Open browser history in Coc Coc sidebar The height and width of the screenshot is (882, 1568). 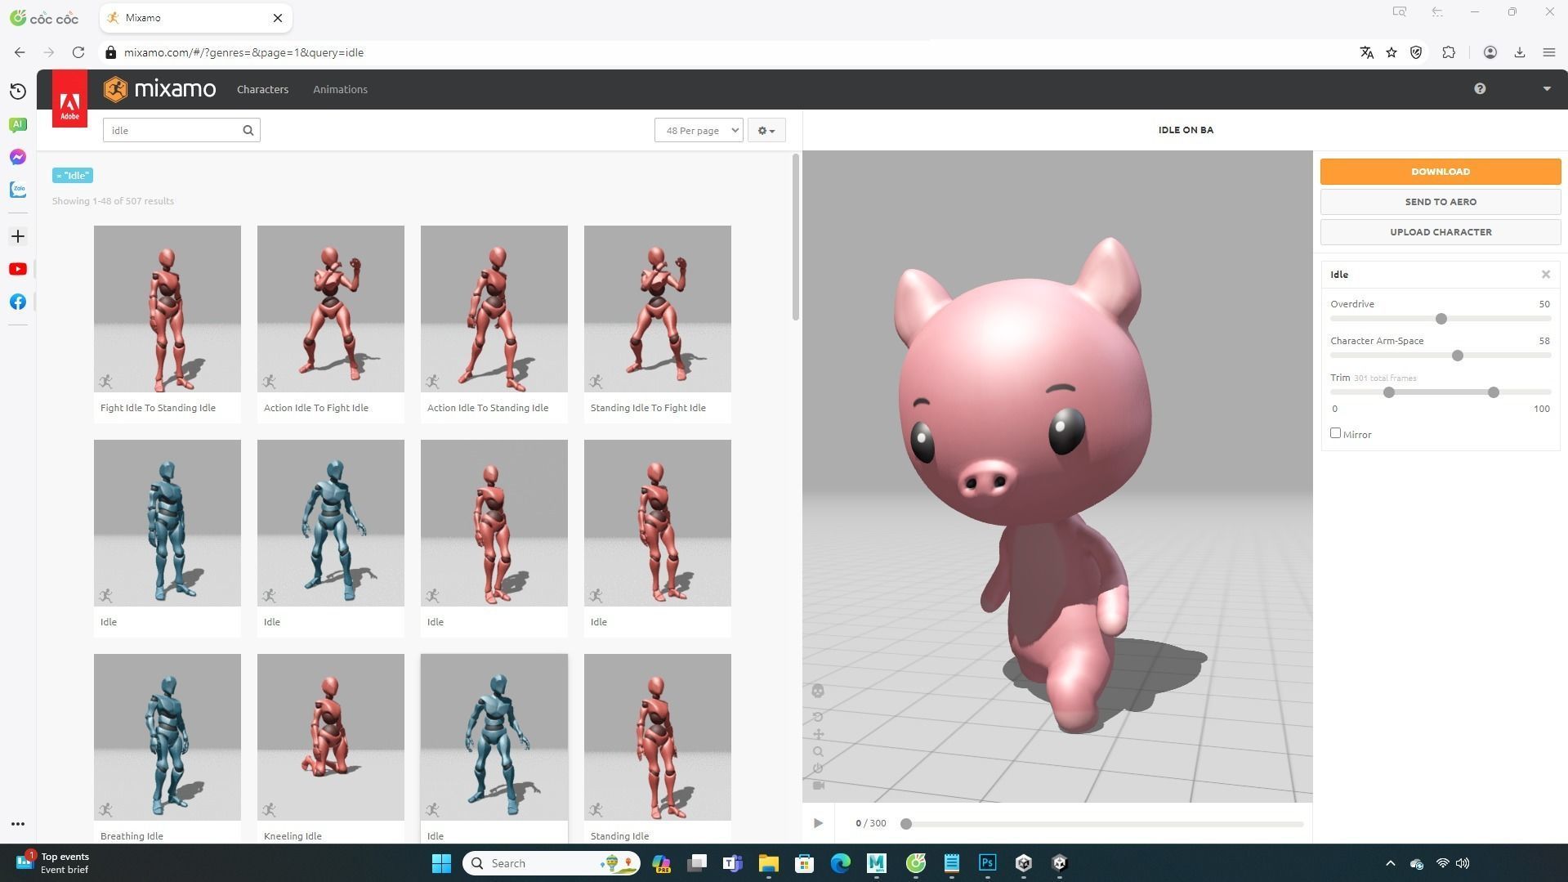point(18,92)
